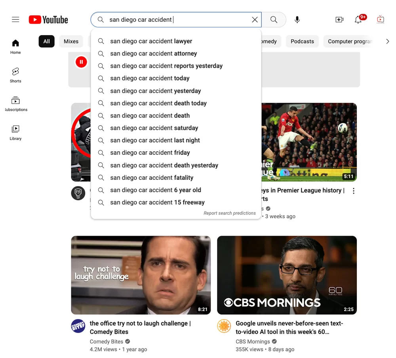Image resolution: width=396 pixels, height=358 pixels.
Task: Pick the suggestion ending in 'saturday'
Action: tap(176, 128)
